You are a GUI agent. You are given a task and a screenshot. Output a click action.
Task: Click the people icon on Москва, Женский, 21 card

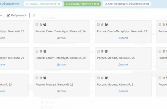(106, 78)
